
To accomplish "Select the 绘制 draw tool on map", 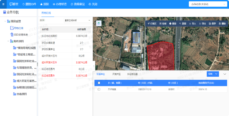I will pyautogui.click(x=163, y=23).
